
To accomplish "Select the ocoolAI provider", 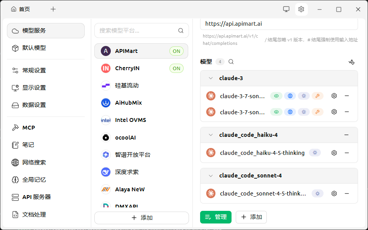I will (x=141, y=138).
